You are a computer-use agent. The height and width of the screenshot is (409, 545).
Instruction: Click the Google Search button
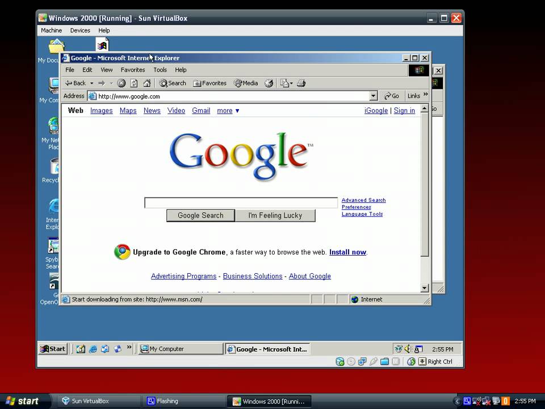pyautogui.click(x=200, y=215)
